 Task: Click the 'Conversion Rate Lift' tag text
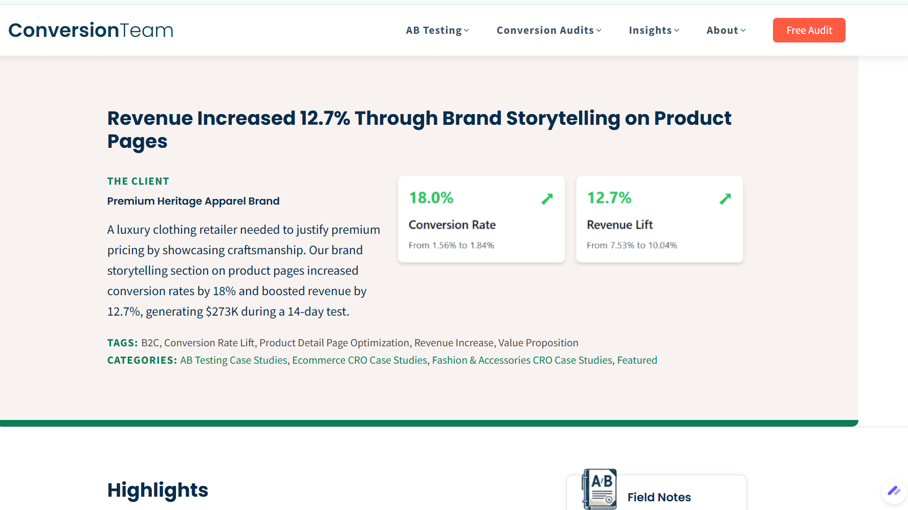click(x=209, y=343)
